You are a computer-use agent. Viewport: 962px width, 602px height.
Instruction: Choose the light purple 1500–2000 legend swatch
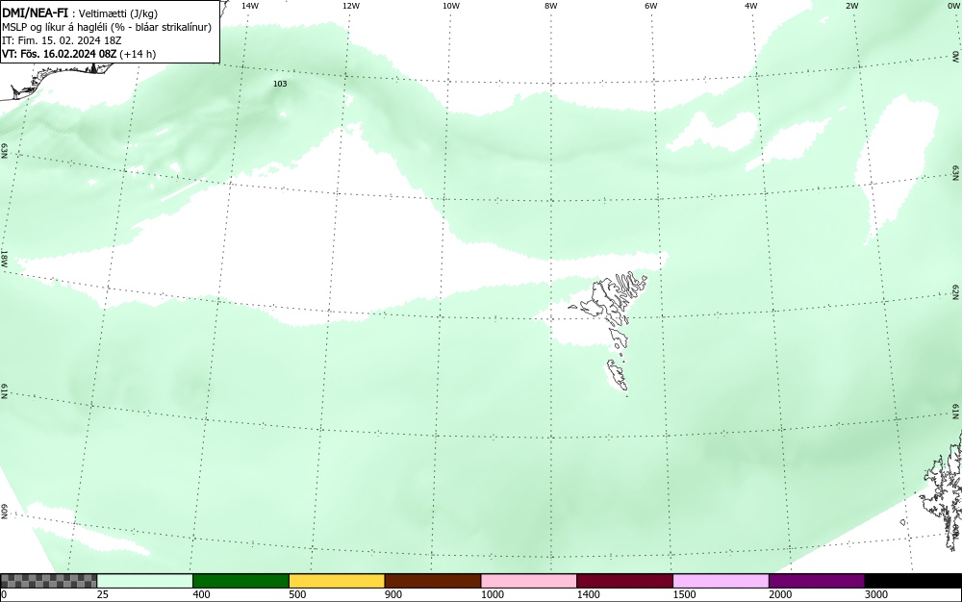coord(721,581)
